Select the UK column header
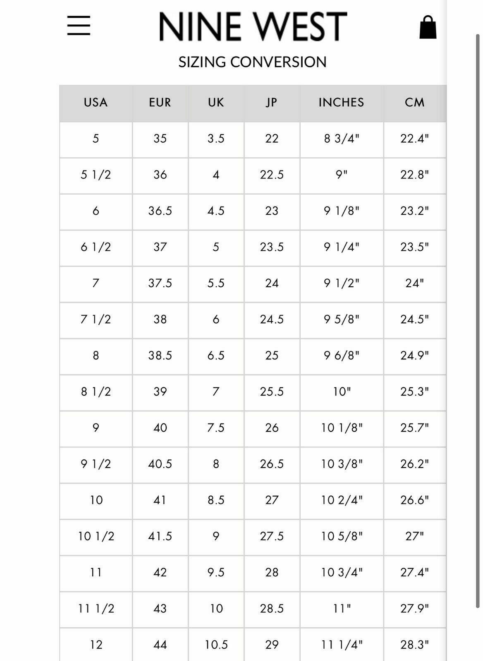This screenshot has height=661, width=483. (216, 103)
